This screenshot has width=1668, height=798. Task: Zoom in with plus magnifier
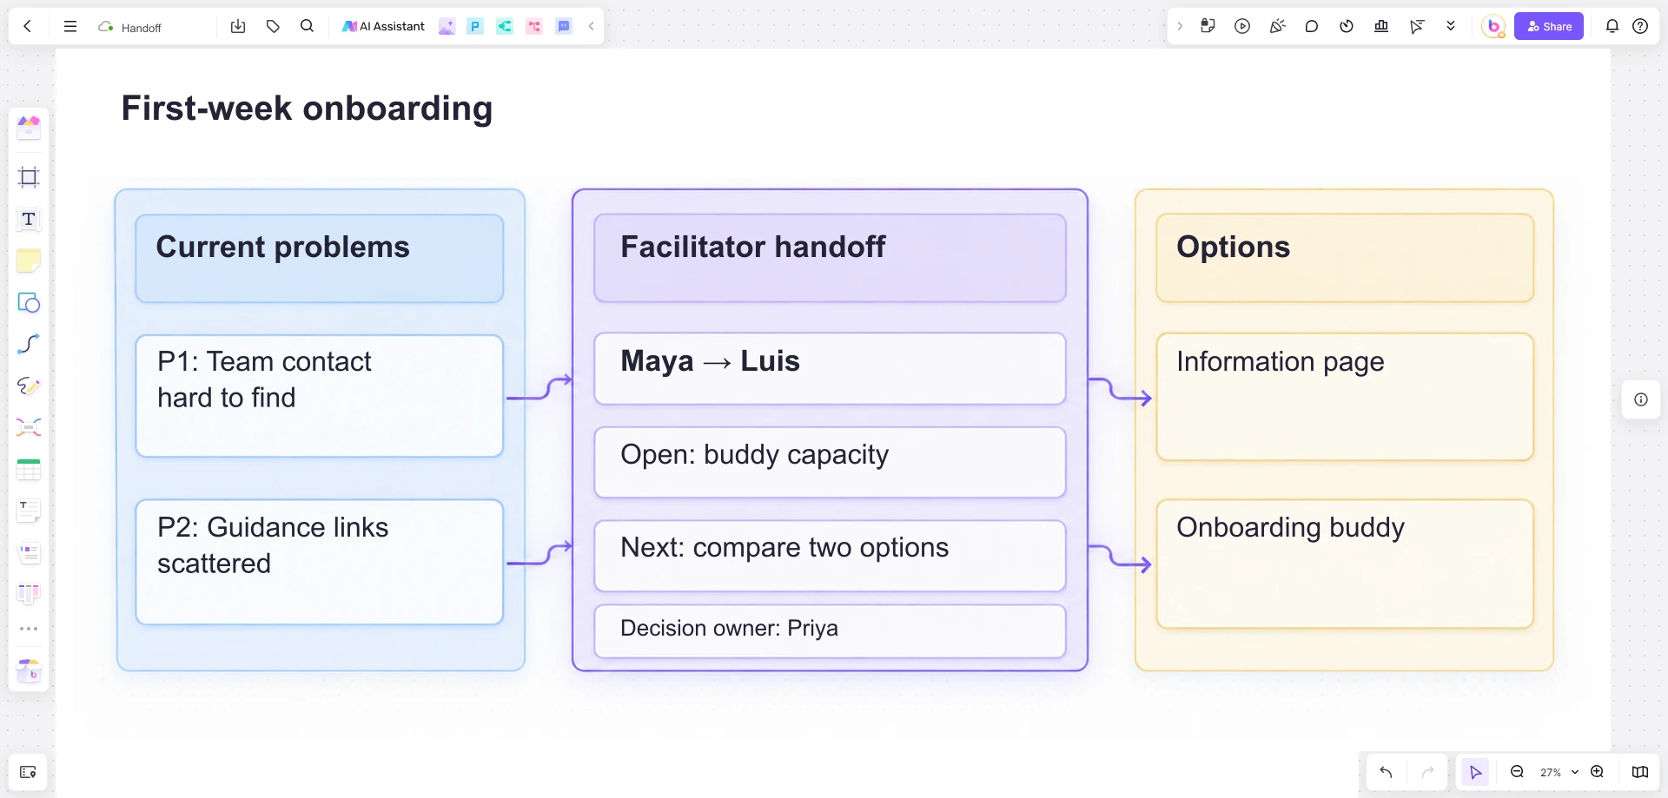[x=1597, y=772]
